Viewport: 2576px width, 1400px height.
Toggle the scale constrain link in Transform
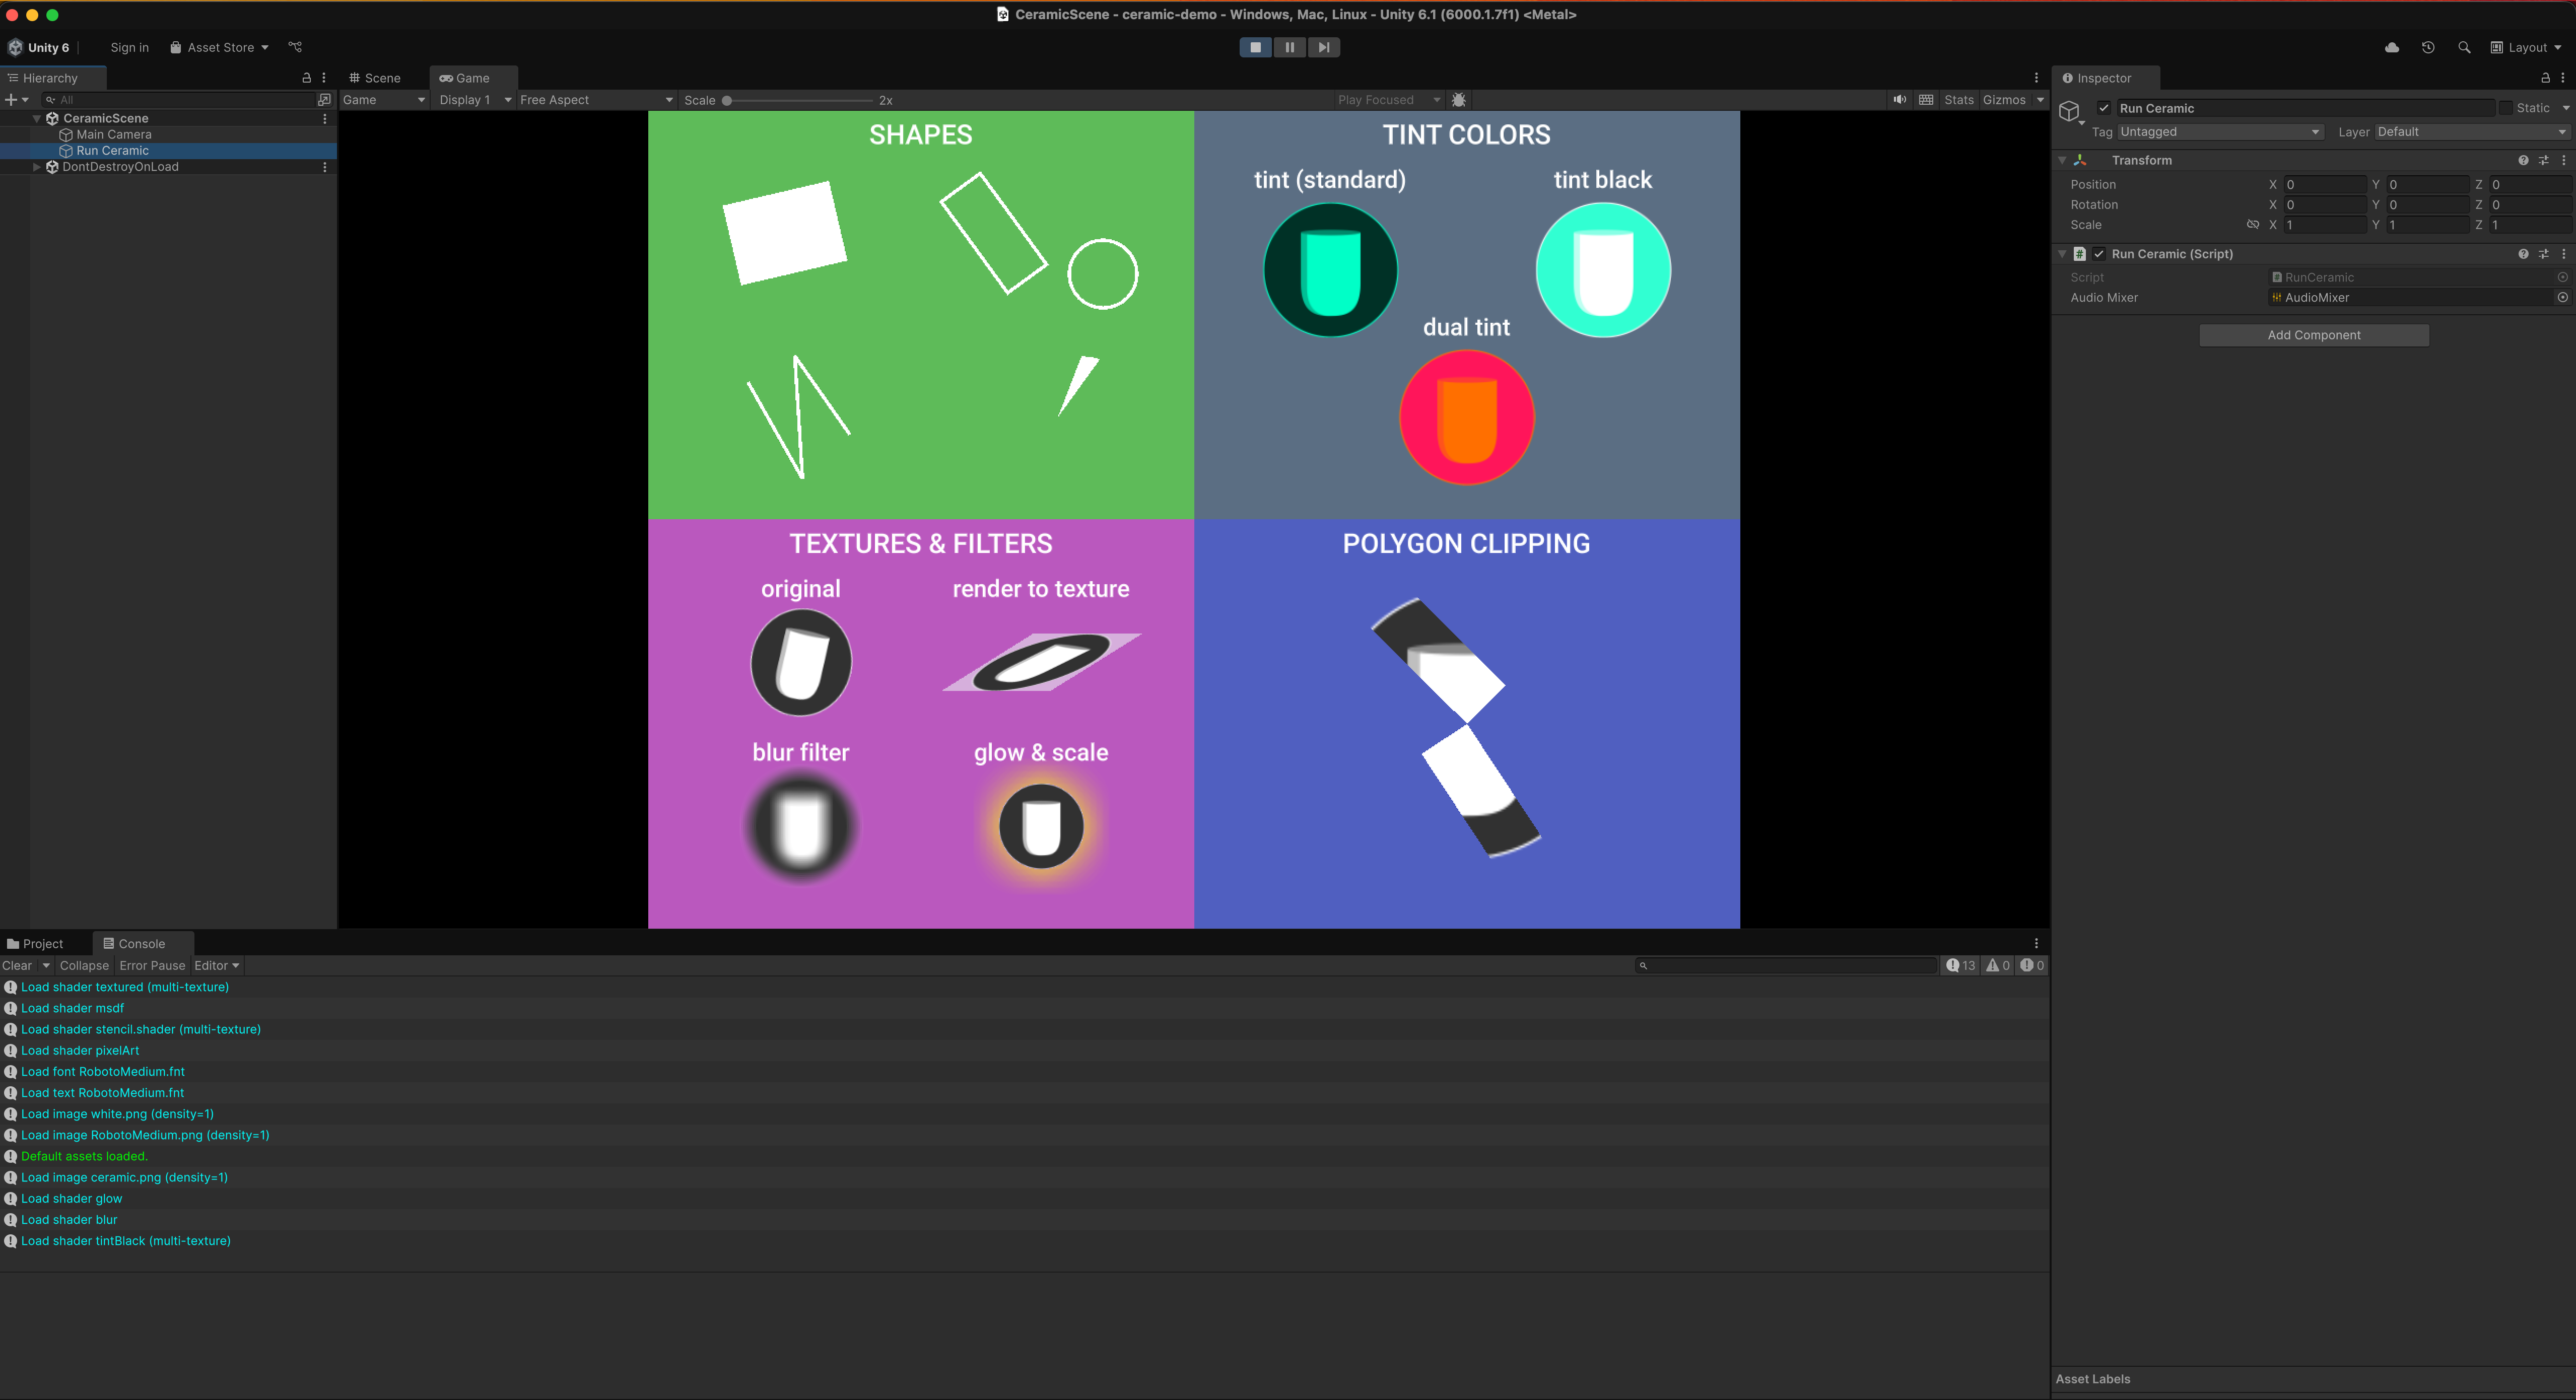click(x=2253, y=224)
